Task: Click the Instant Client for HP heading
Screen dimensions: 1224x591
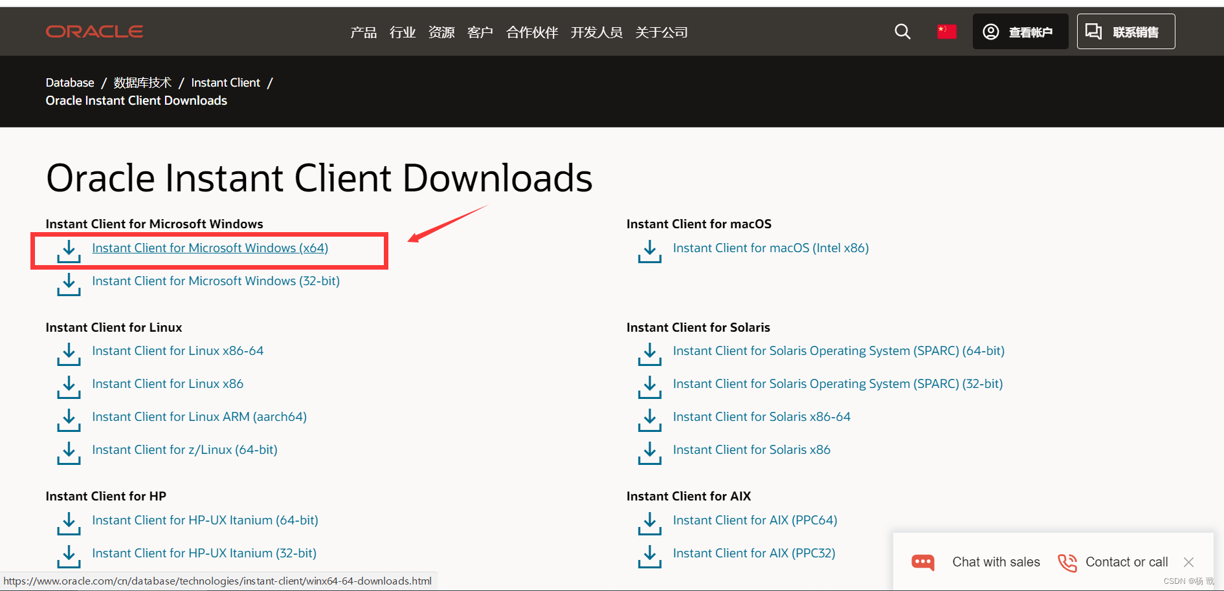Action: 106,497
